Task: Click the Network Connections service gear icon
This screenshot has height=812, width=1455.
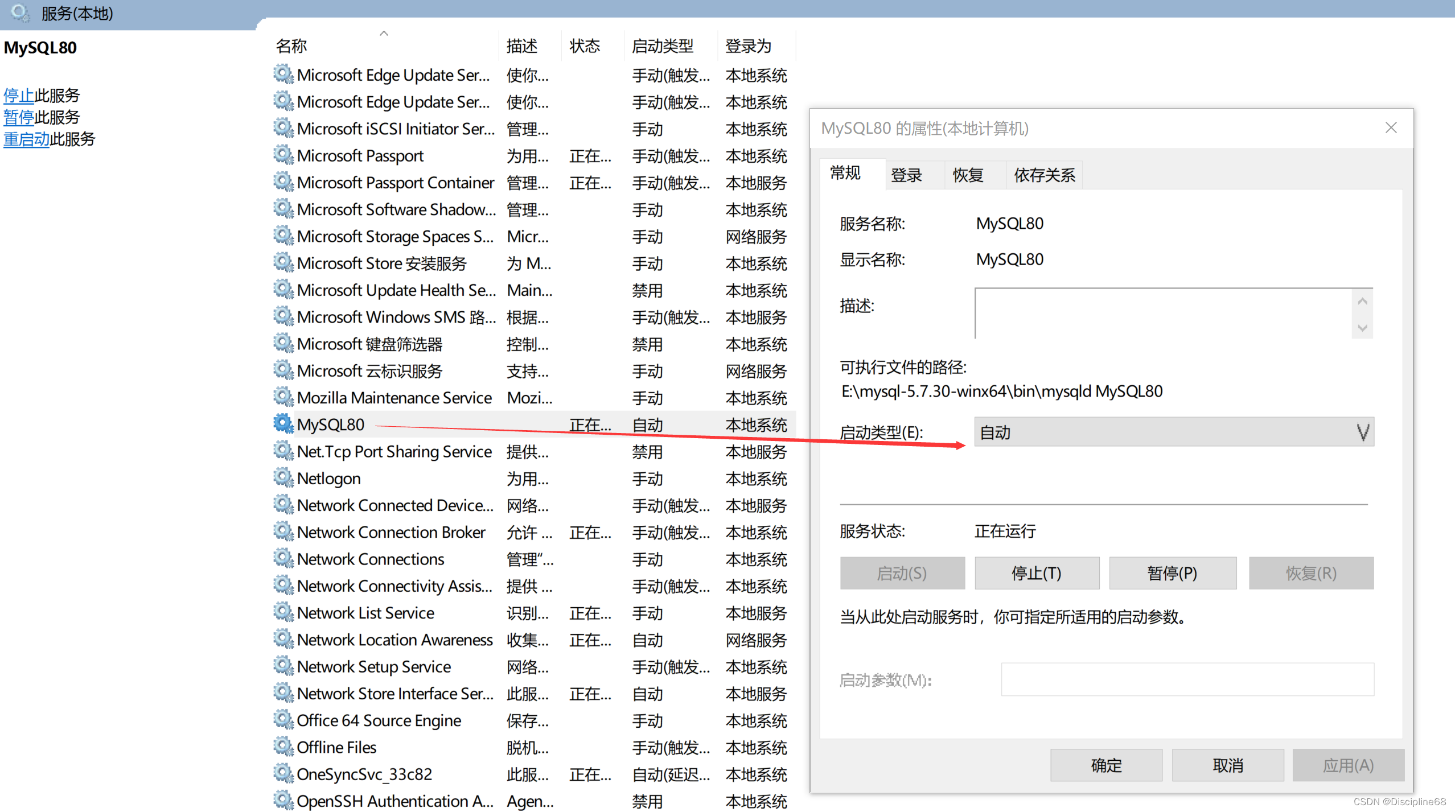Action: click(x=283, y=558)
